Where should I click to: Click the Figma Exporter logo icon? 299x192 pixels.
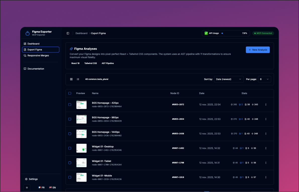coord(27,33)
